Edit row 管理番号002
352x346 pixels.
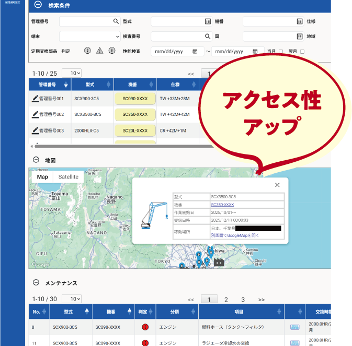(35, 114)
